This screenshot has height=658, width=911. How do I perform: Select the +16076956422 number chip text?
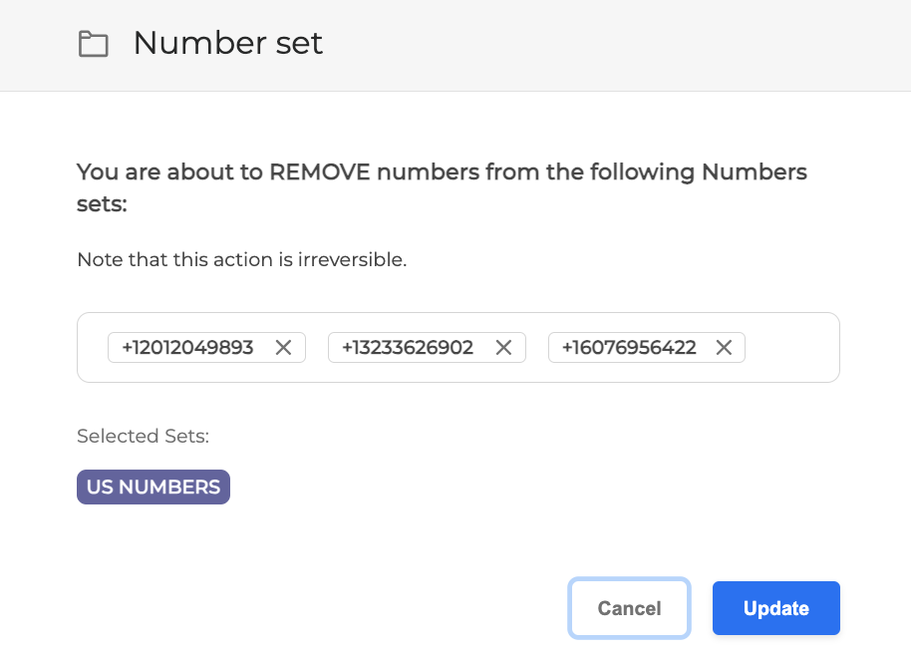coord(628,347)
